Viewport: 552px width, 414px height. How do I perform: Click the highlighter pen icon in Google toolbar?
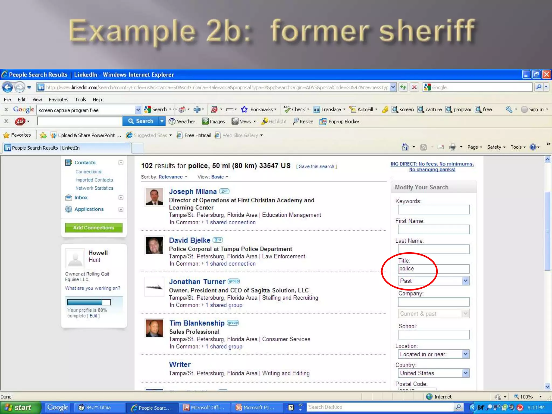click(x=385, y=109)
